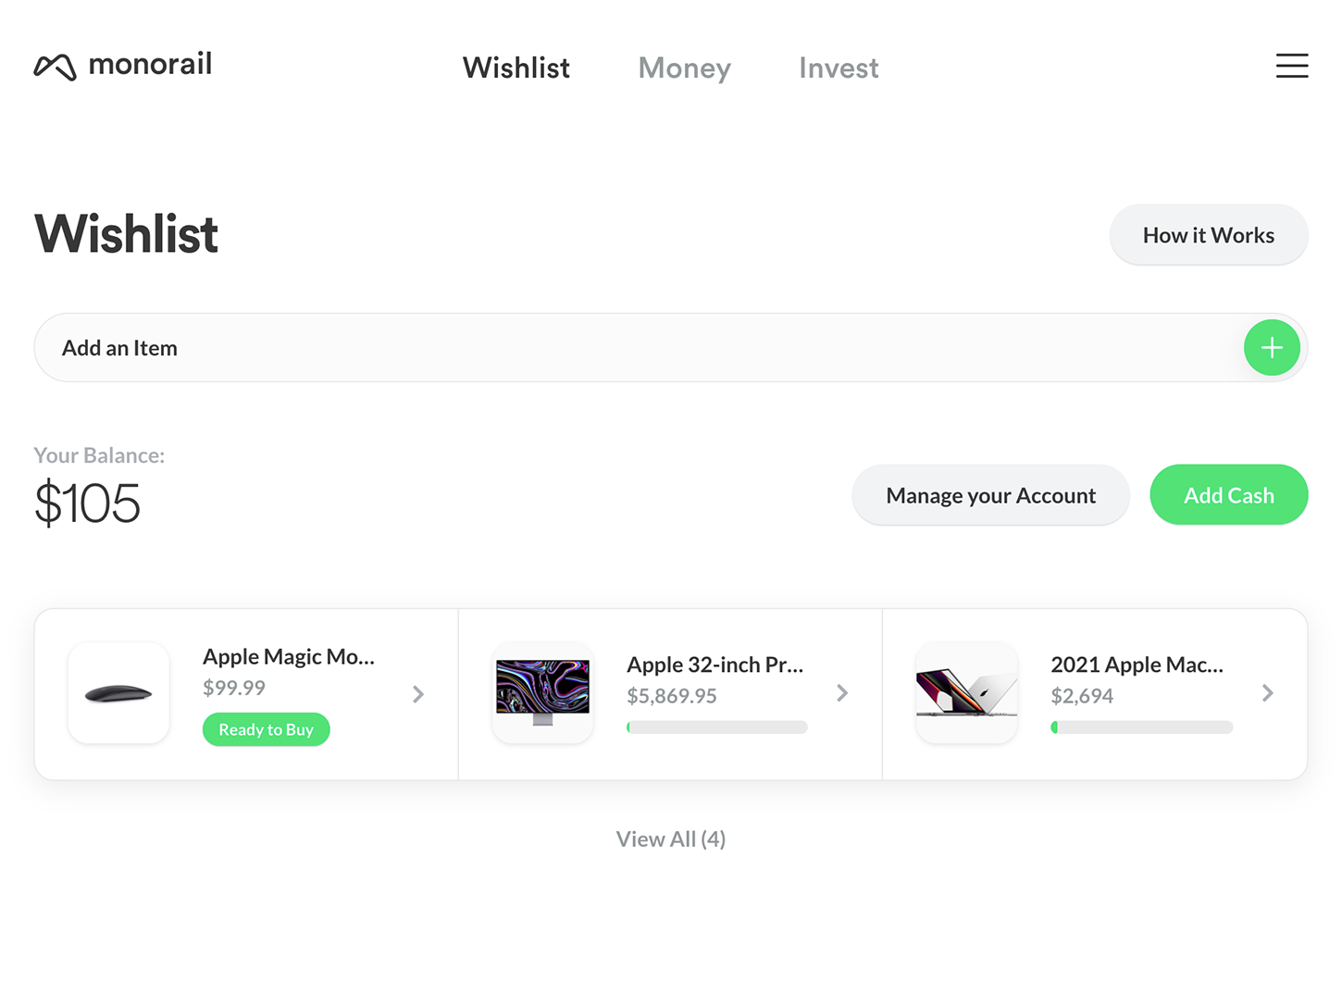
Task: Expand the 2021 Apple Mac item chevron
Action: pyautogui.click(x=1267, y=693)
